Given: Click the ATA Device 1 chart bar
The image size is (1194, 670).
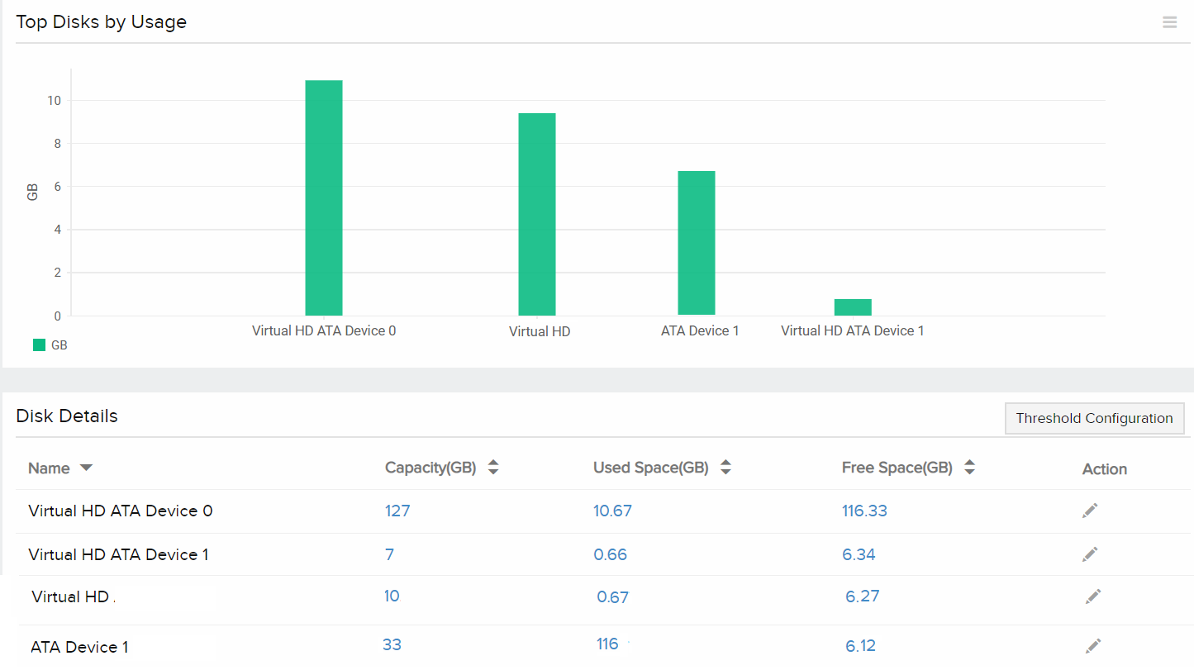Looking at the screenshot, I should (697, 244).
